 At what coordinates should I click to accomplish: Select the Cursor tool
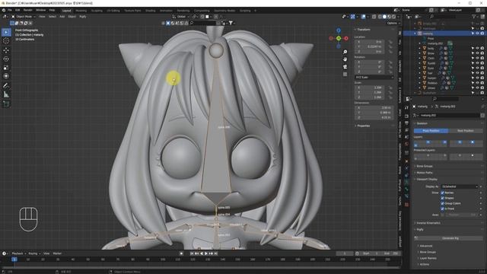(x=6, y=41)
